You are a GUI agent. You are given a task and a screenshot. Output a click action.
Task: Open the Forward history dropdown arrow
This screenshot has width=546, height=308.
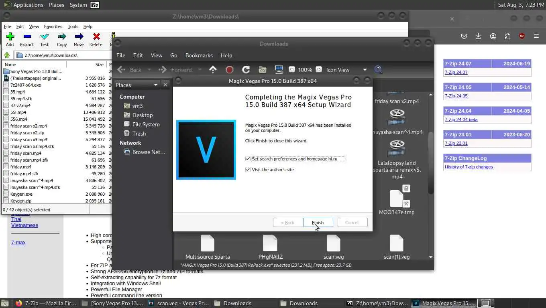pyautogui.click(x=200, y=70)
